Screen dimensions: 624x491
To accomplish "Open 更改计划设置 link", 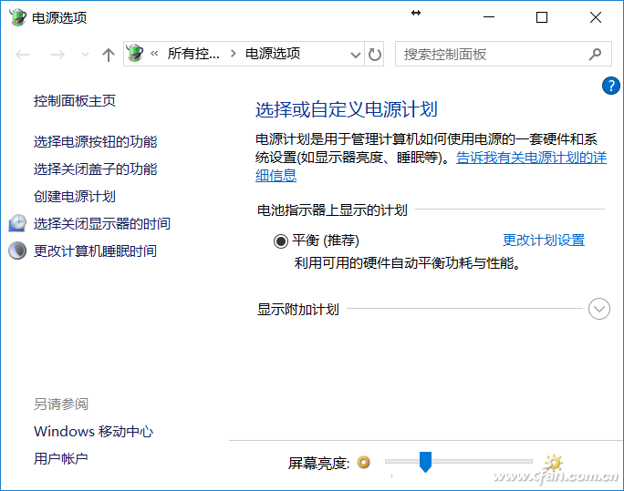I will 544,240.
